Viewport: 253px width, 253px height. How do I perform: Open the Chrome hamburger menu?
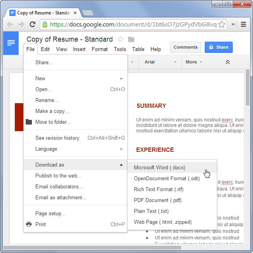(x=243, y=25)
